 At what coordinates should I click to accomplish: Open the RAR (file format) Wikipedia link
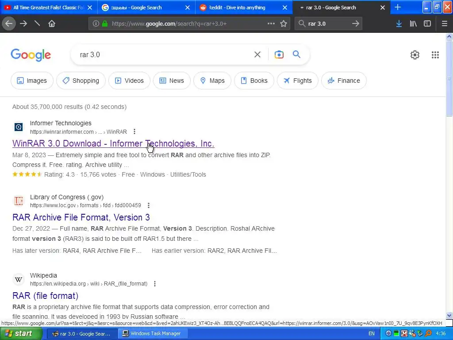click(x=46, y=295)
